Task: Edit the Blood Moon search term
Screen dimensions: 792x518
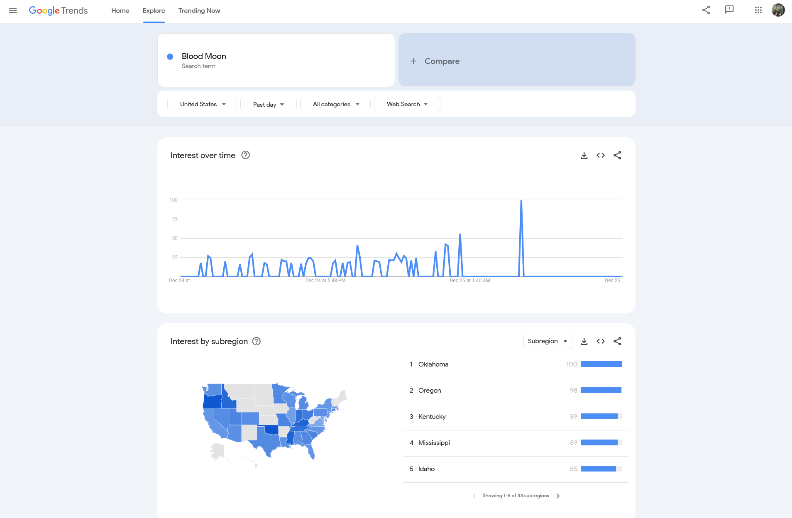Action: (276, 60)
